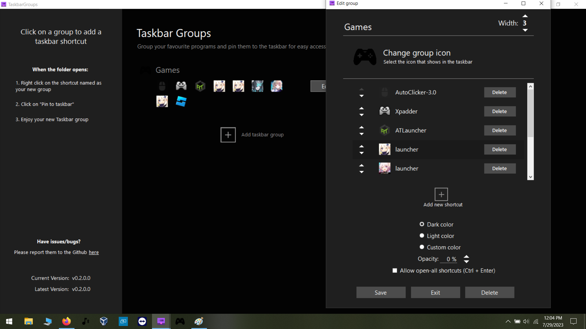The height and width of the screenshot is (329, 586).
Task: Click the AutoClicker-3.0 shortcut icon
Action: click(x=384, y=92)
